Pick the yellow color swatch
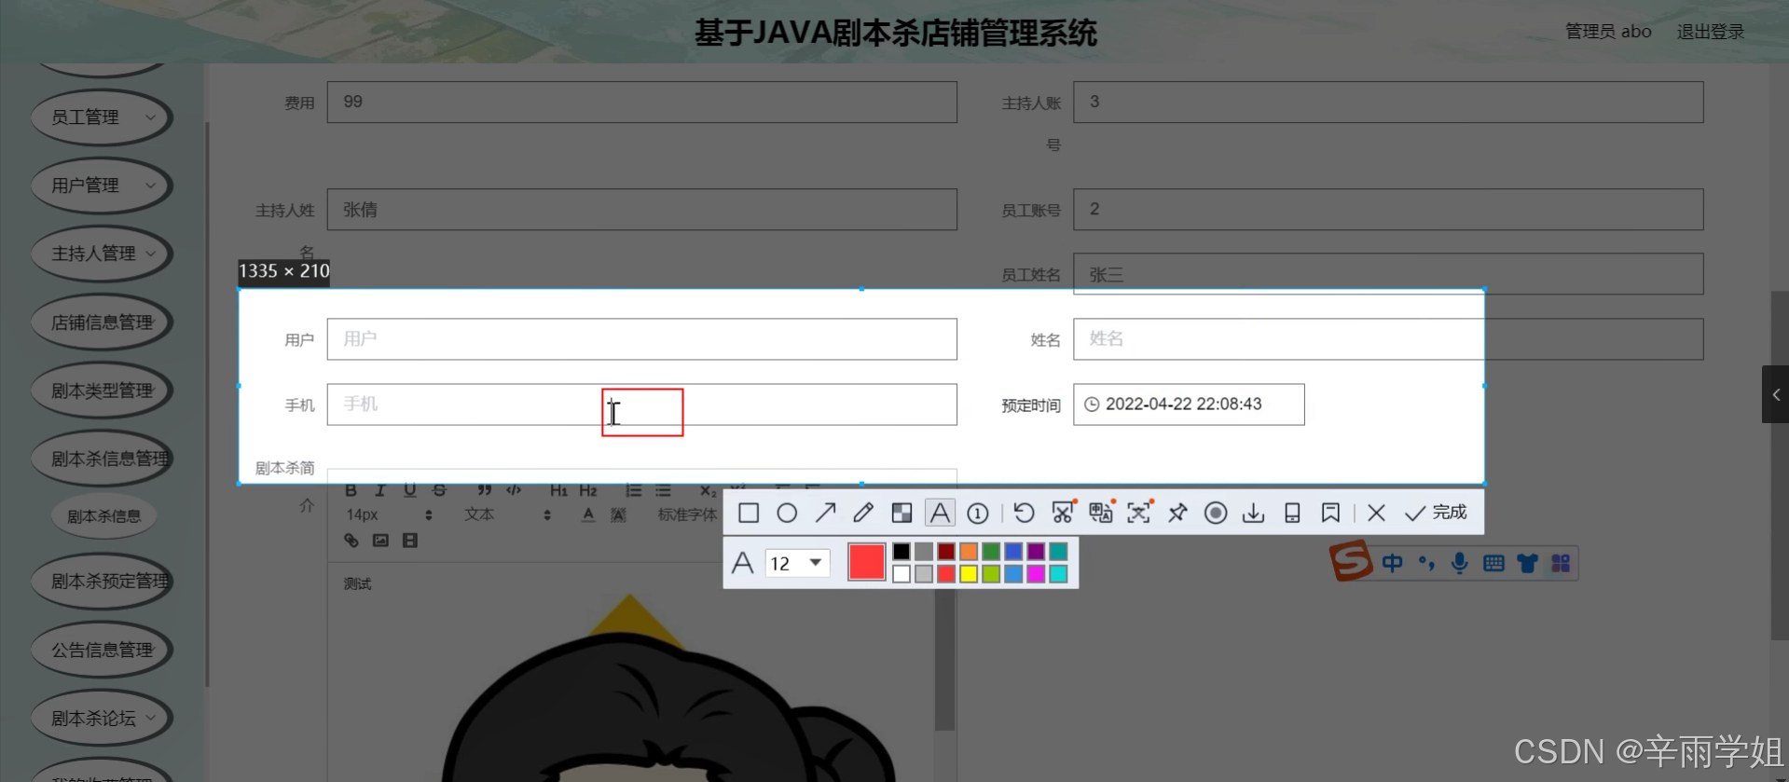 (x=969, y=574)
